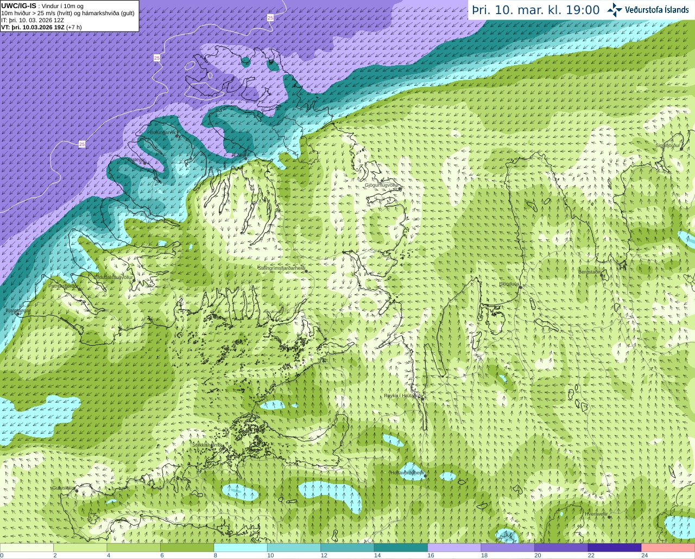
Task: Click the 6–8 m/s olive green legend swatch
Action: pos(187,548)
